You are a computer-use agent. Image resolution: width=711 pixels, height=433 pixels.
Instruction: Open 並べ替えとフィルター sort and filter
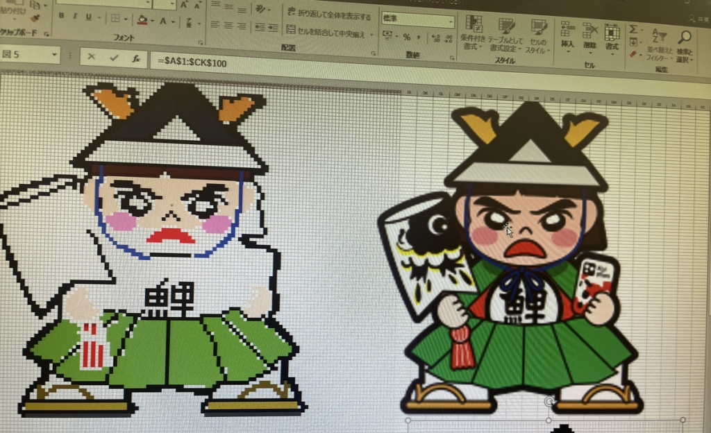point(659,45)
